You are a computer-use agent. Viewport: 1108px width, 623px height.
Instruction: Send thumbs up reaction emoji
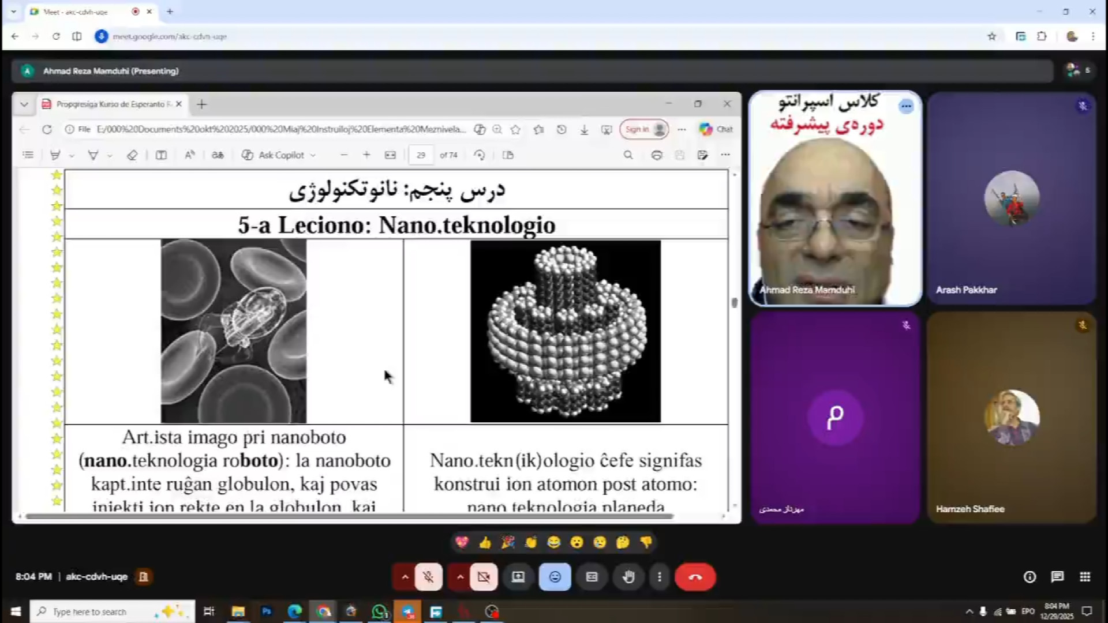coord(485,542)
